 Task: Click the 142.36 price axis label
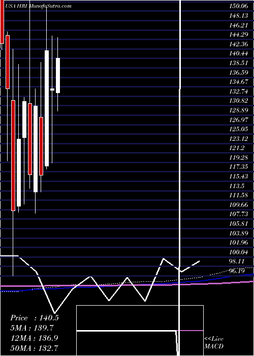[x=238, y=44]
